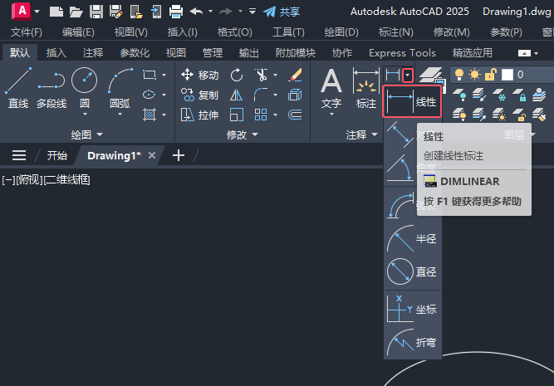Open the Dimension (标注N) menu
Viewport: 554px width, 386px height.
395,32
